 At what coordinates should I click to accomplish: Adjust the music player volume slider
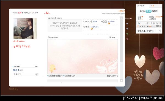click(x=152, y=26)
